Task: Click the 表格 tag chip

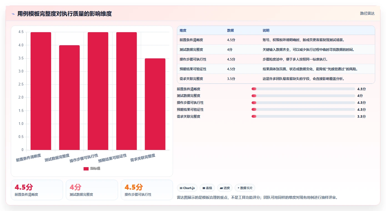Action: pos(207,188)
